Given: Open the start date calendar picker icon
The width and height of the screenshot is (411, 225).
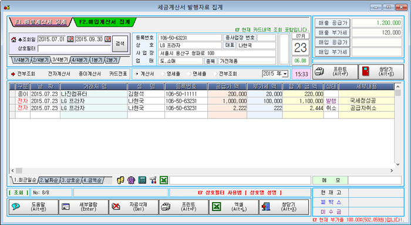Looking at the screenshot, I should pyautogui.click(x=70, y=39).
